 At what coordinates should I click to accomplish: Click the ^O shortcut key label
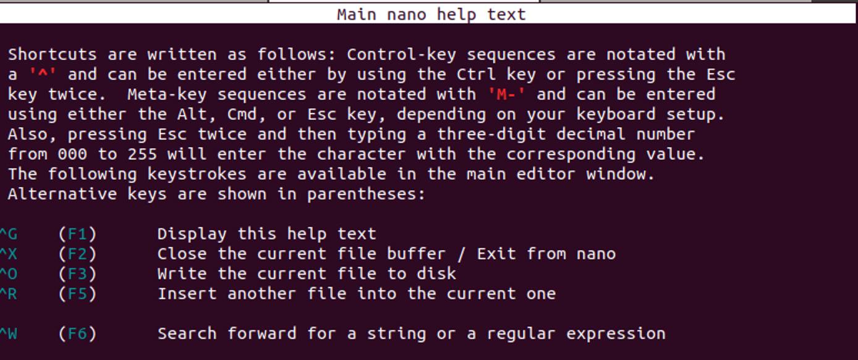[x=9, y=274]
